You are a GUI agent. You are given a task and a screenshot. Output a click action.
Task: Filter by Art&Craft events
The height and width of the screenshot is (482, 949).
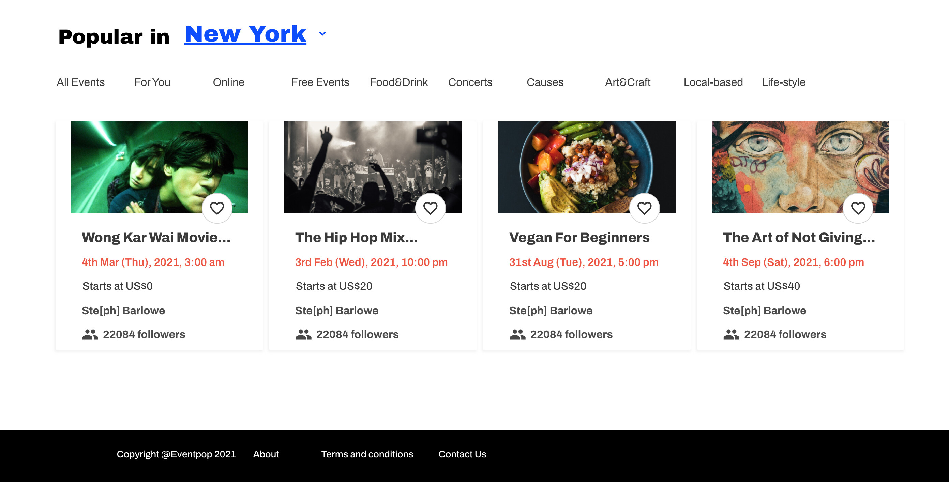[628, 82]
